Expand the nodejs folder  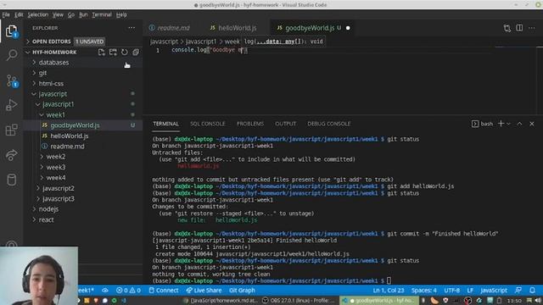click(x=48, y=209)
